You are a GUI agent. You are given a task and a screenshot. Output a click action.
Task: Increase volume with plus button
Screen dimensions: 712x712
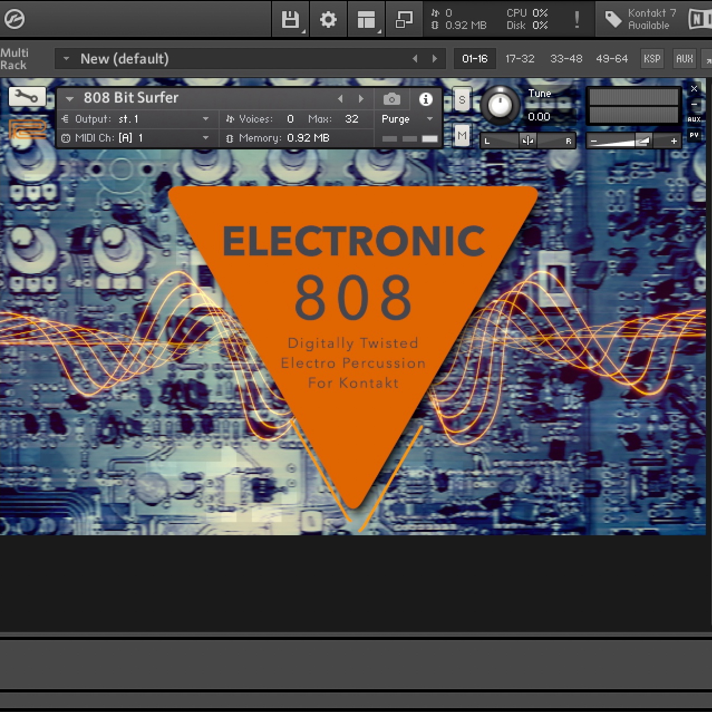pyautogui.click(x=674, y=141)
